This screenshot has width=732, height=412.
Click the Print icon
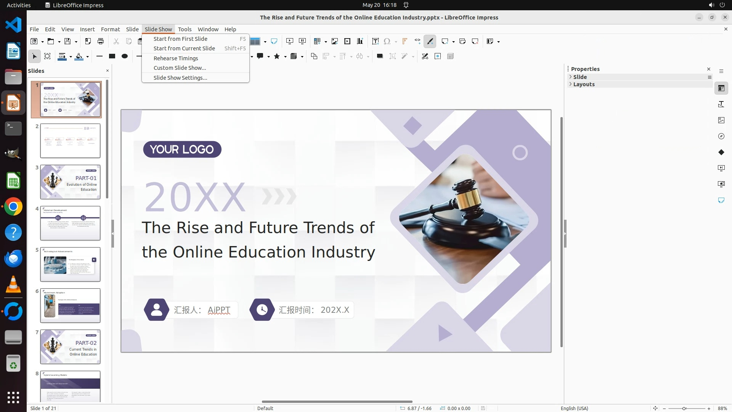tap(101, 41)
